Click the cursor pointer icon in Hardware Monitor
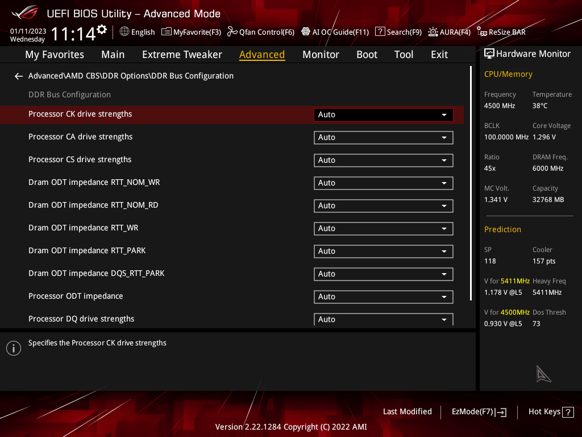582x437 pixels. 543,374
